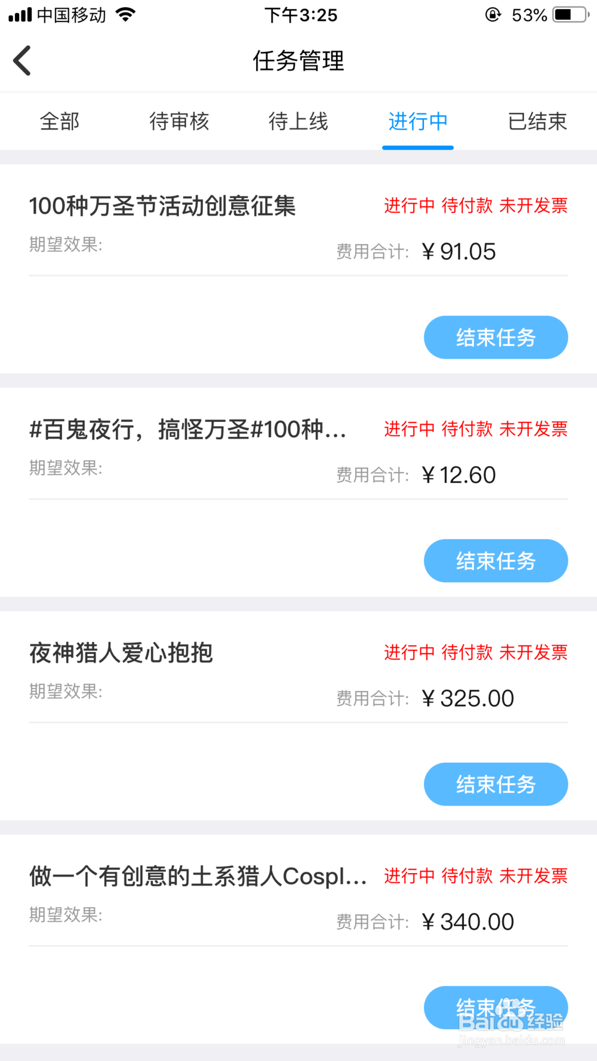Open the 待审核 tab
Viewport: 597px width, 1061px height.
tap(179, 122)
